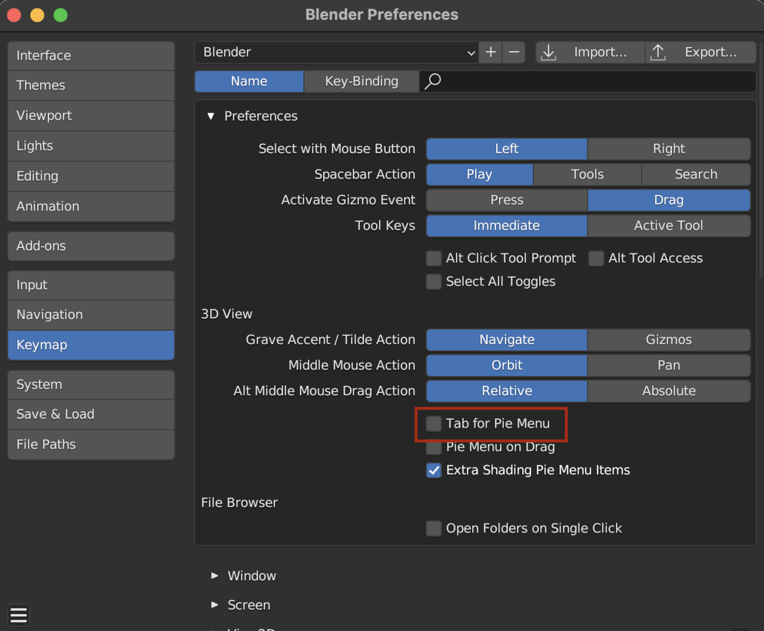Toggle the Select All Toggles checkbox
Image resolution: width=764 pixels, height=631 pixels.
434,282
